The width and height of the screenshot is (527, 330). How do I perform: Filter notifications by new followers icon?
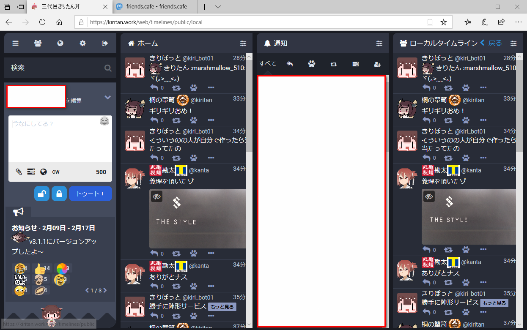pyautogui.click(x=378, y=64)
